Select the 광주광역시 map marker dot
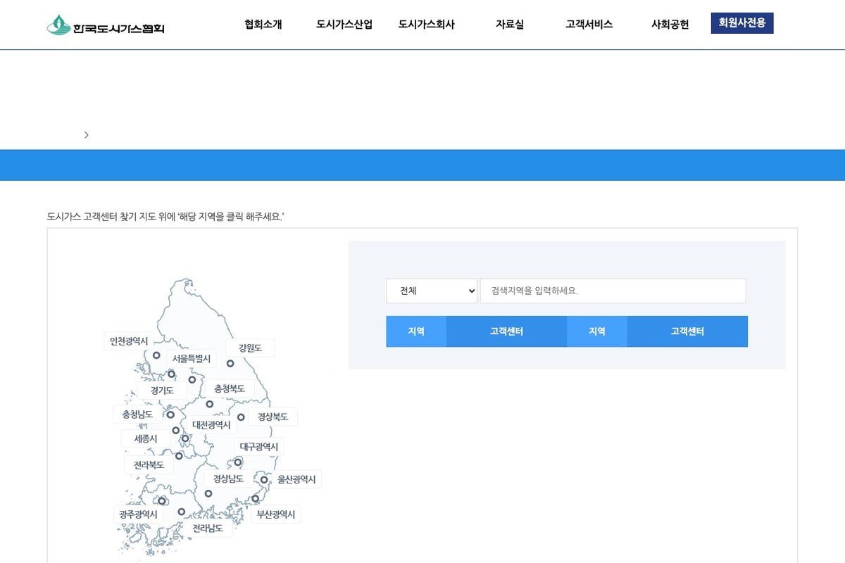The width and height of the screenshot is (845, 563). pyautogui.click(x=162, y=501)
